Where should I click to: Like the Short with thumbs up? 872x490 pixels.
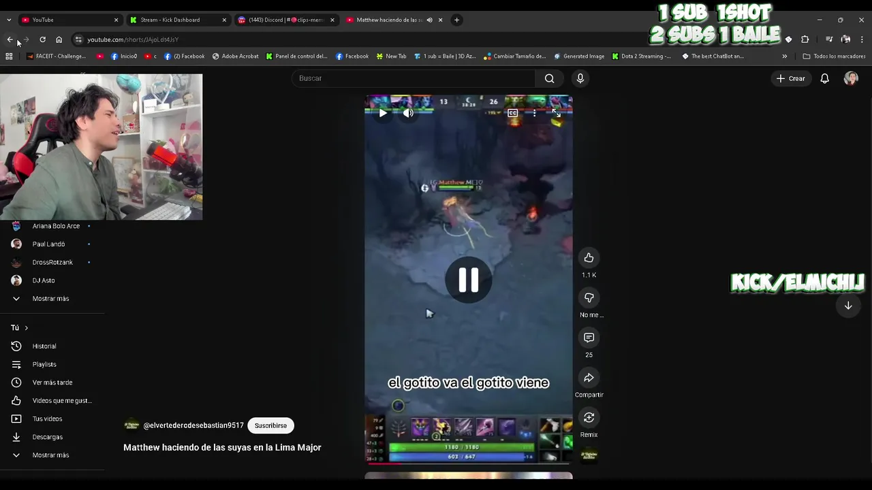tap(589, 258)
